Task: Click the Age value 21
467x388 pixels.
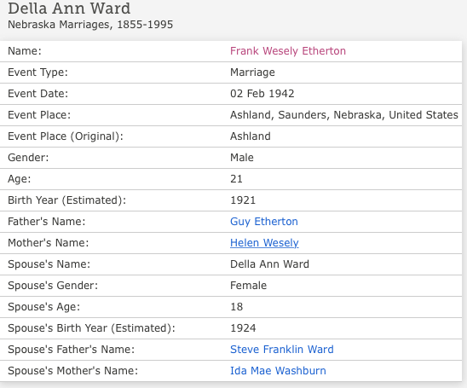Action: (236, 179)
